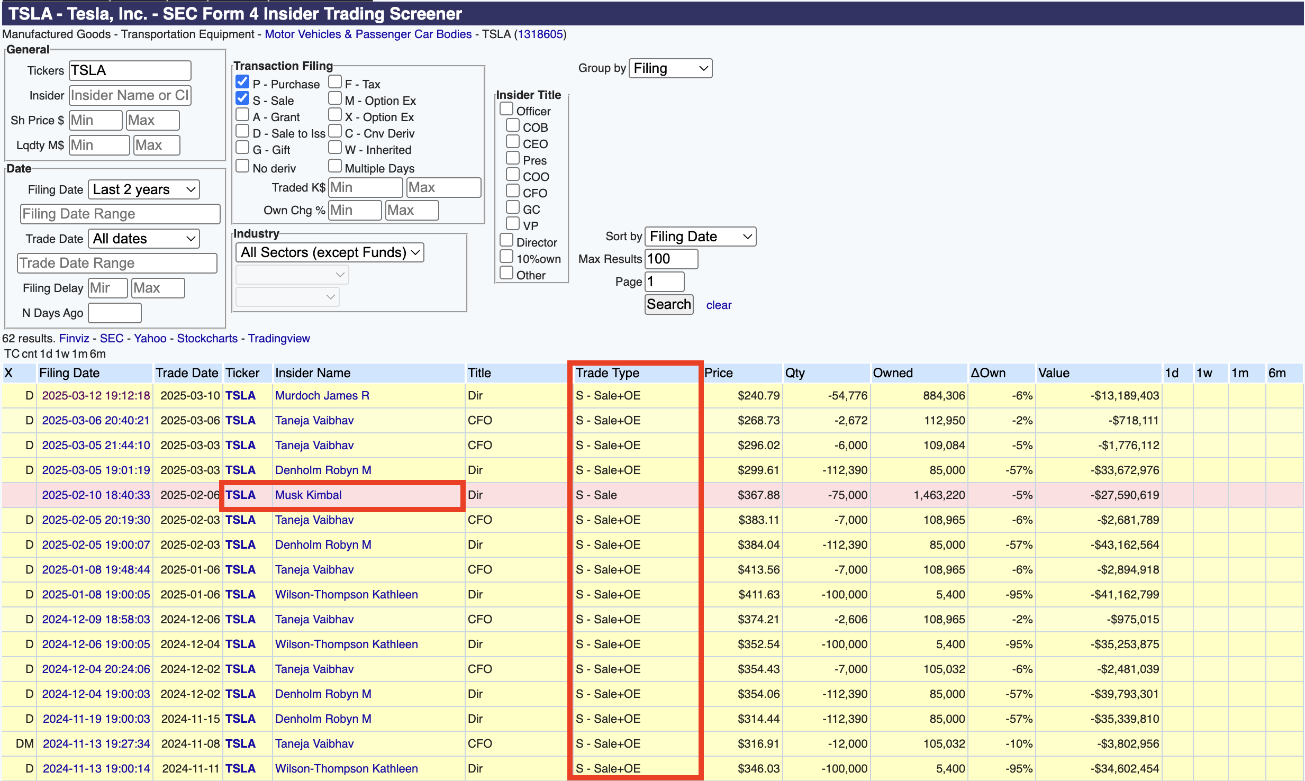Expand the All Sectors industry dropdown
The height and width of the screenshot is (781, 1305).
pyautogui.click(x=329, y=252)
